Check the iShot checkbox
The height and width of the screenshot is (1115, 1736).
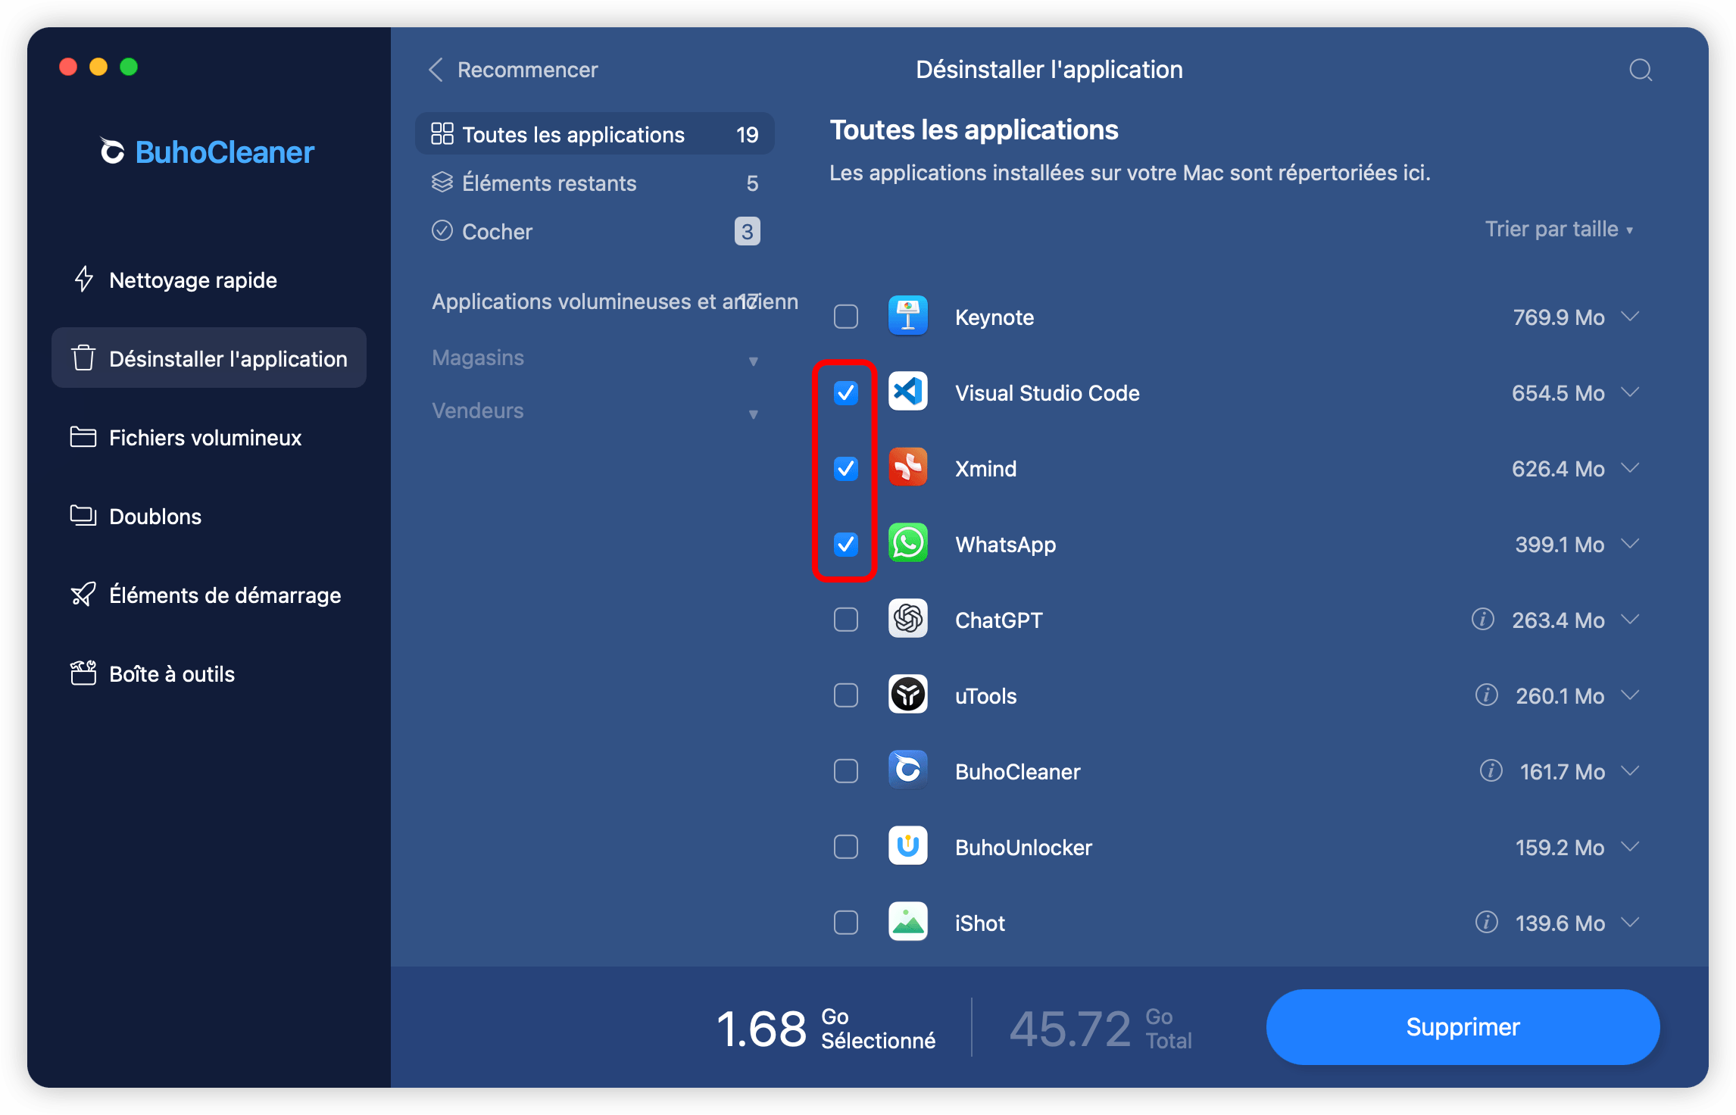845,923
